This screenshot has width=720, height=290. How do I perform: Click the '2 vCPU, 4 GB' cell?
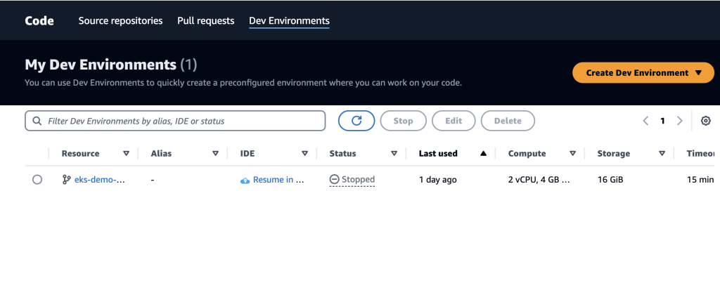[539, 180]
